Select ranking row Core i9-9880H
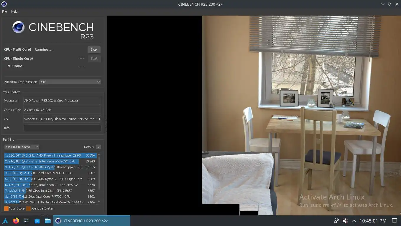 pos(50,173)
